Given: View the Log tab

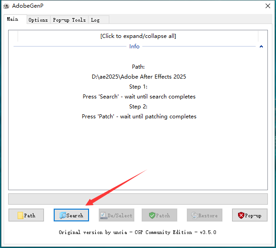Looking at the screenshot, I should click(x=98, y=20).
